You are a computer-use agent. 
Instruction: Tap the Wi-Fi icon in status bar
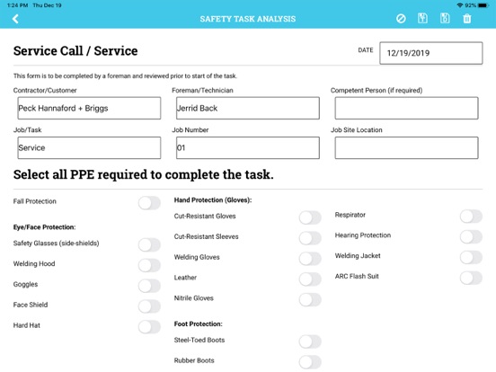460,5
